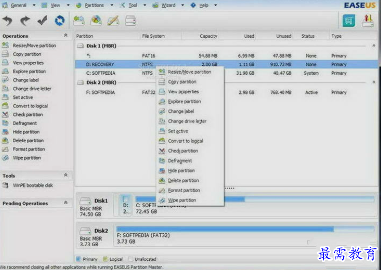
Task: Click the Change label icon in the context menu
Action: coord(162,111)
